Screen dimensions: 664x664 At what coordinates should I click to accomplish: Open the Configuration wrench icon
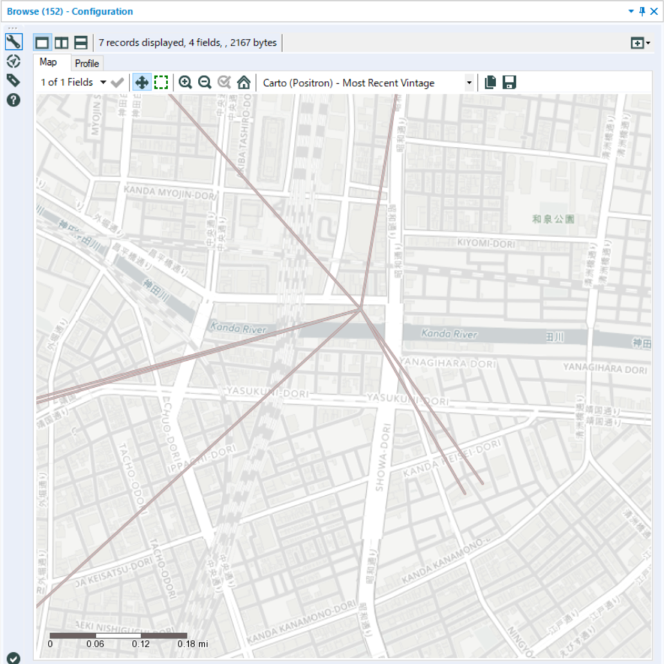pyautogui.click(x=13, y=42)
